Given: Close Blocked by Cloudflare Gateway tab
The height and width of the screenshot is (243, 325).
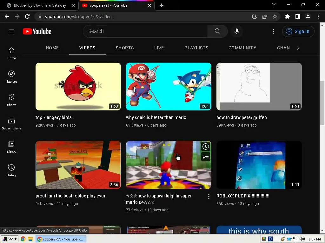Looking at the screenshot, I should pos(74,5).
